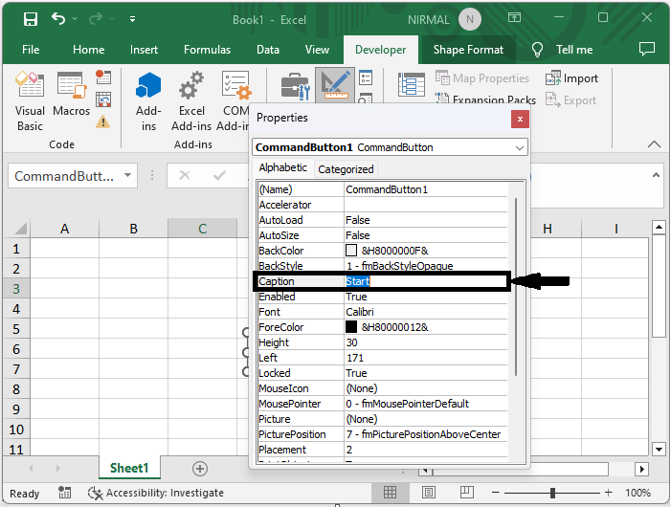Open the Macros dialog
This screenshot has width=671, height=507.
pos(72,94)
